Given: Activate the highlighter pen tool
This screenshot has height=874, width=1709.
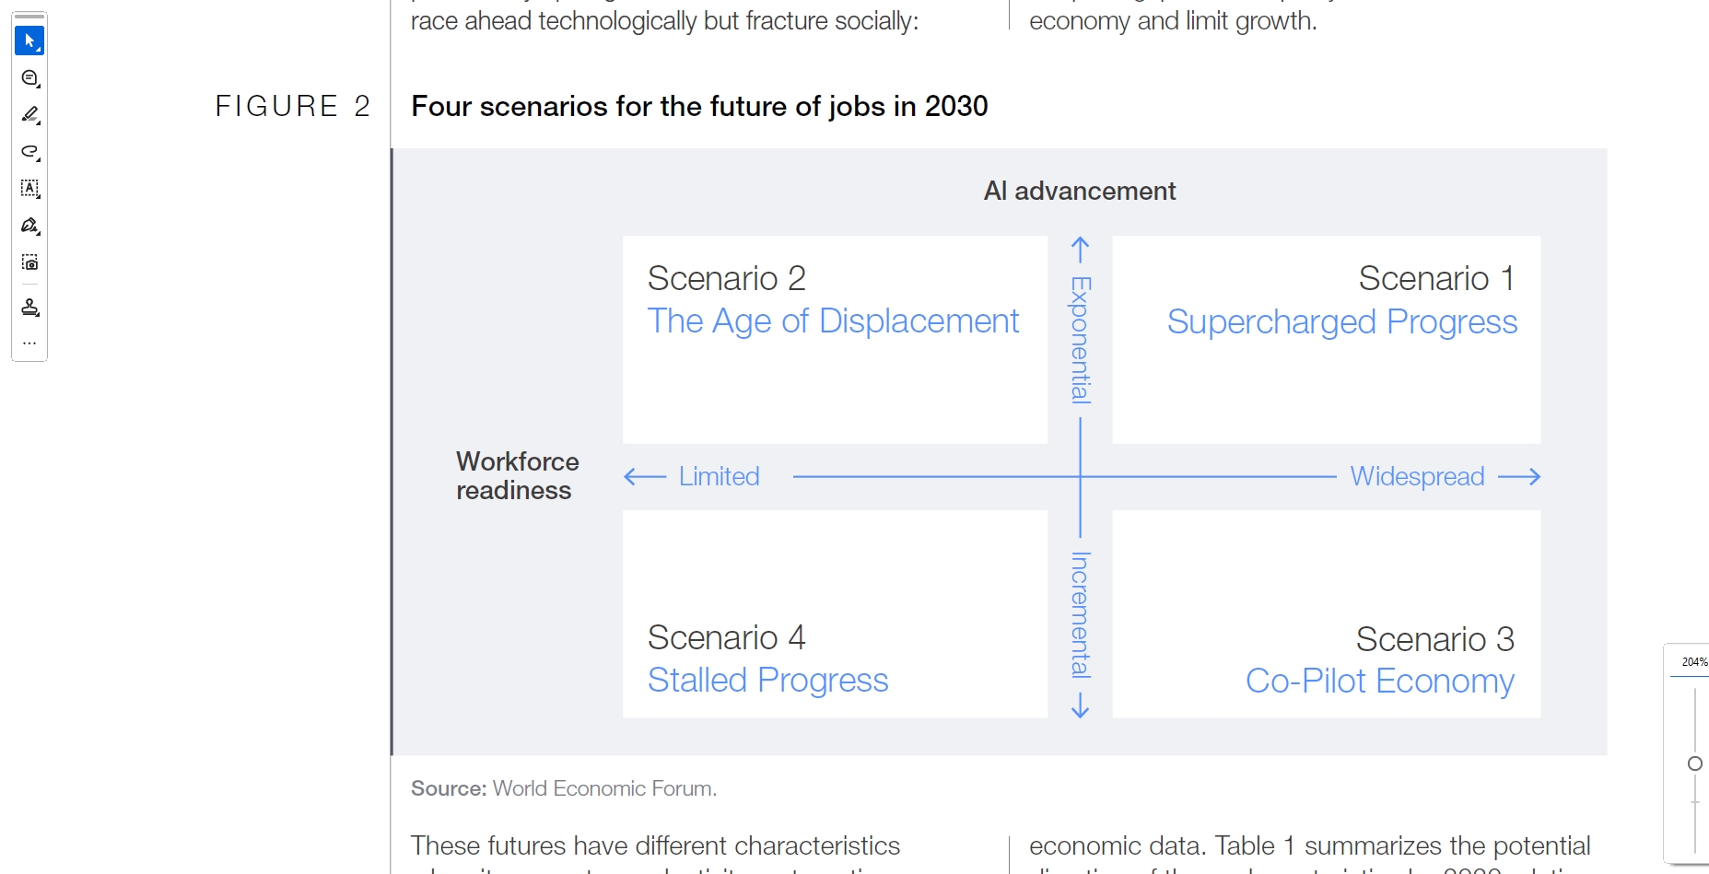Looking at the screenshot, I should click(x=29, y=115).
